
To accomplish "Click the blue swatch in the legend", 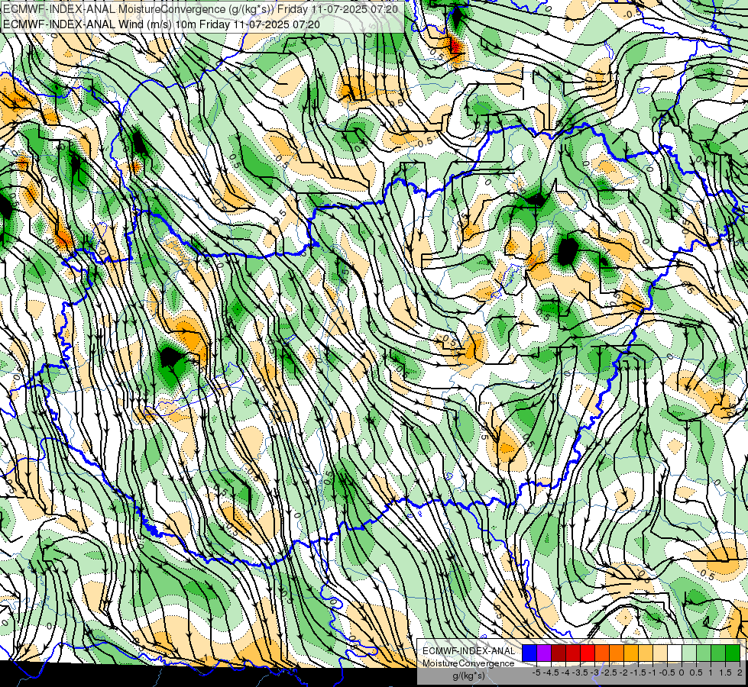I will point(529,653).
